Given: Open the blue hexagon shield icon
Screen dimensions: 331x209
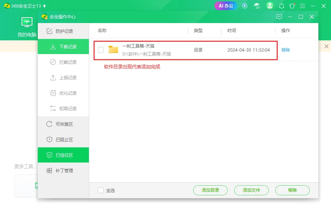Looking at the screenshot, I should (244, 6).
